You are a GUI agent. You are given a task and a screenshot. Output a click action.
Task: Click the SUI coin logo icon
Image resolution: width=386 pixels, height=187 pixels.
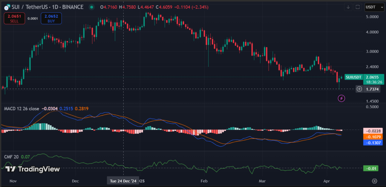(x=6, y=6)
